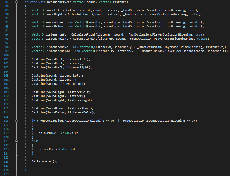Image resolution: width=230 pixels, height=176 pixels.
Task: Click ListenerAbove declaration on line 98
Action: pyautogui.click(x=57, y=47)
